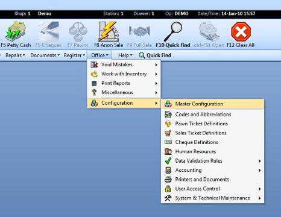Click the F5 Petty Cash toolbar icon
Viewport: 281px width, 217px height.
click(16, 31)
